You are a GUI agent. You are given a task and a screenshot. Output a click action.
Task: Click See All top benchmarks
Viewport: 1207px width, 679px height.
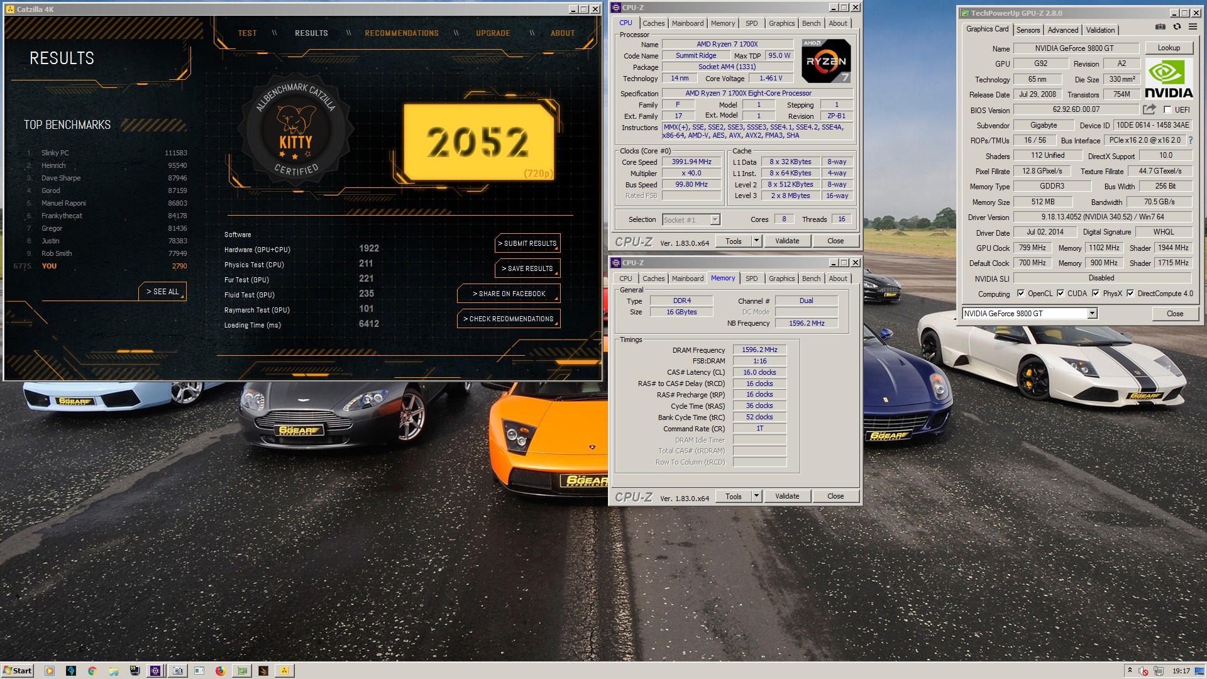(162, 292)
